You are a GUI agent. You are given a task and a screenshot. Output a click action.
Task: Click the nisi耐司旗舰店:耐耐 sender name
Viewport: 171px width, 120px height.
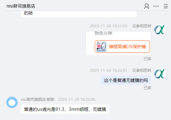pyautogui.click(x=37, y=99)
